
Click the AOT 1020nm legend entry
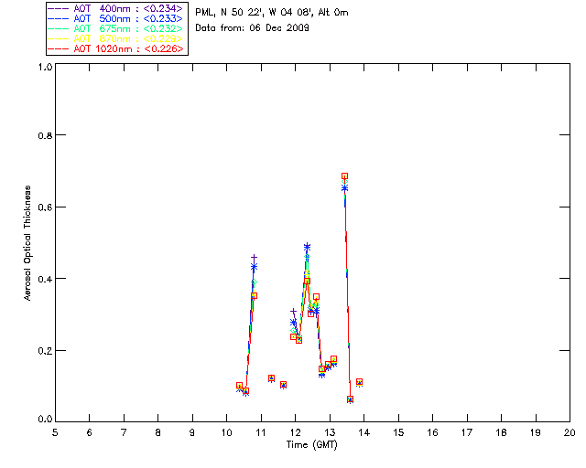(115, 48)
